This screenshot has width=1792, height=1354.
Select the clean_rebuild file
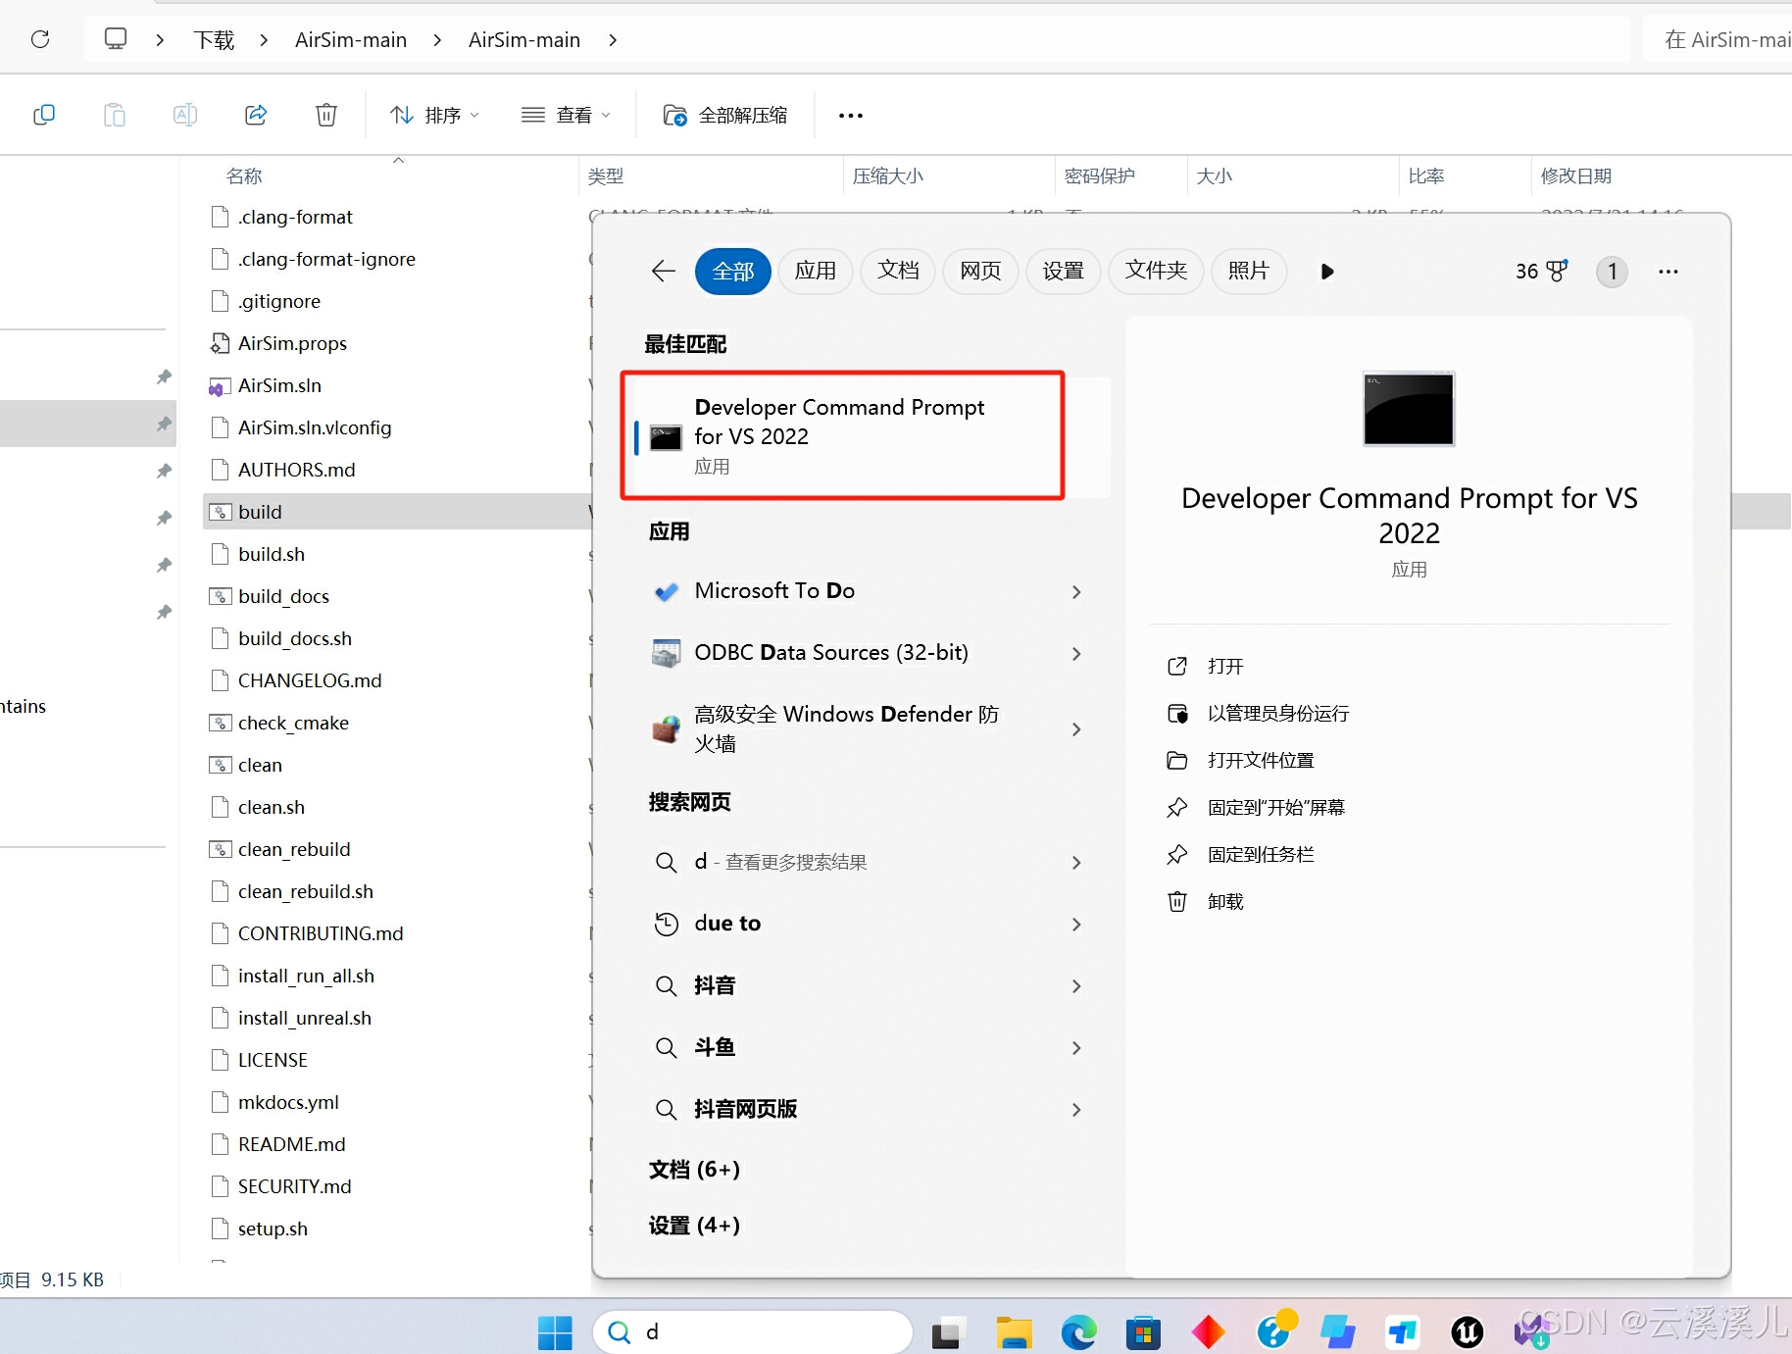click(x=294, y=849)
